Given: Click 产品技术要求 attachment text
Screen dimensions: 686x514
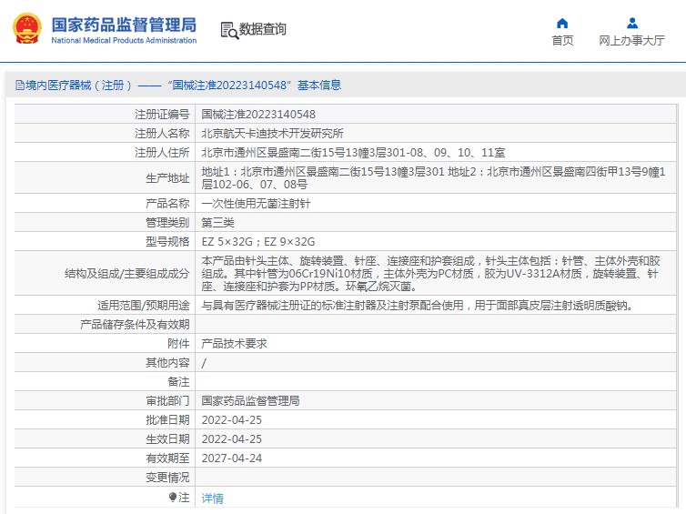Looking at the screenshot, I should (x=234, y=344).
